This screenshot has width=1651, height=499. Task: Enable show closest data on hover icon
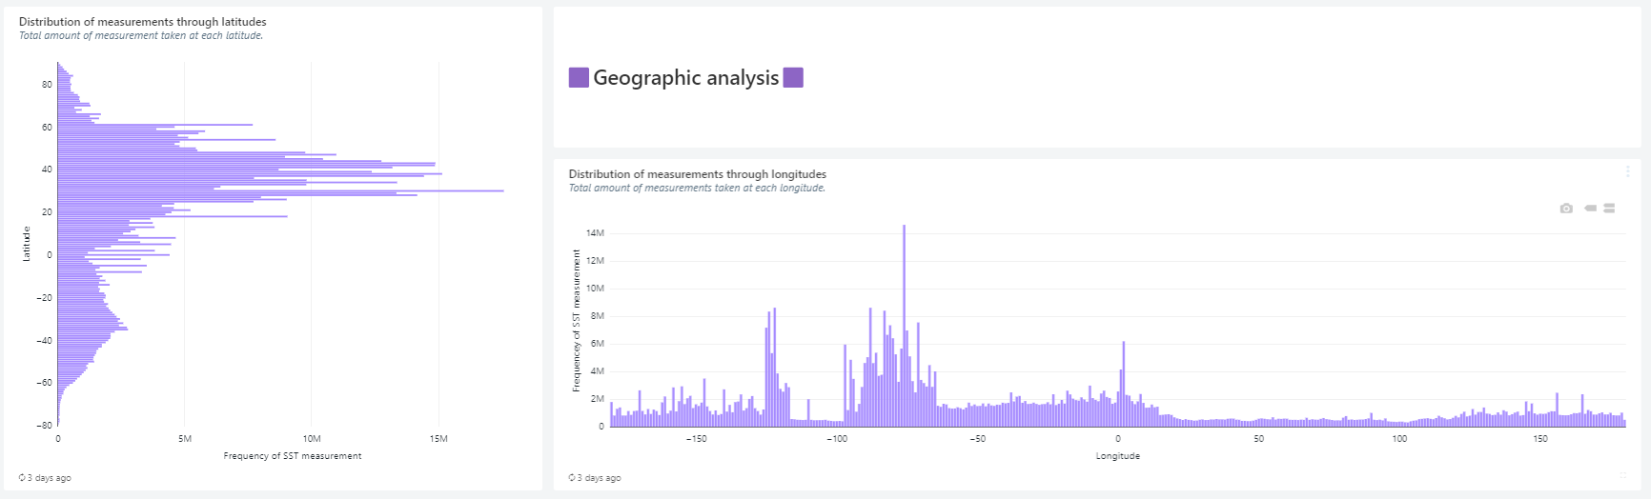point(1590,209)
